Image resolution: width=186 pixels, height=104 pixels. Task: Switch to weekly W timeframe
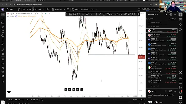(36, 10)
